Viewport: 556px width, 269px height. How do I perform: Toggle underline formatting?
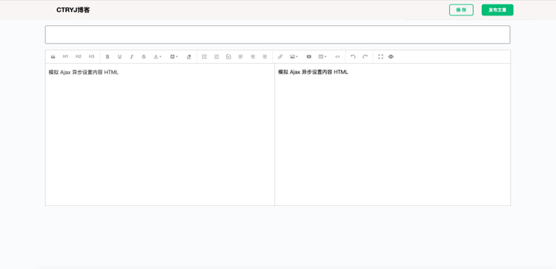(119, 57)
